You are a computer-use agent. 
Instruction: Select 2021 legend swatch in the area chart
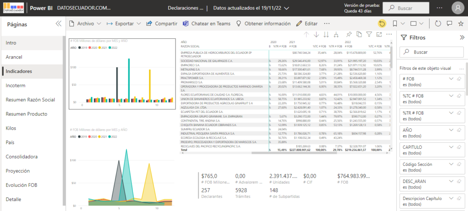pos(100,137)
